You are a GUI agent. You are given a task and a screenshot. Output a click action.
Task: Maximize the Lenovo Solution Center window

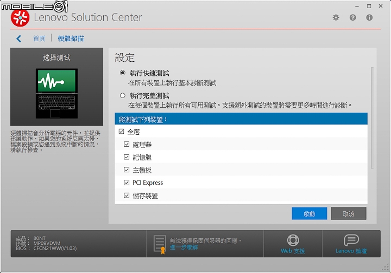369,6
